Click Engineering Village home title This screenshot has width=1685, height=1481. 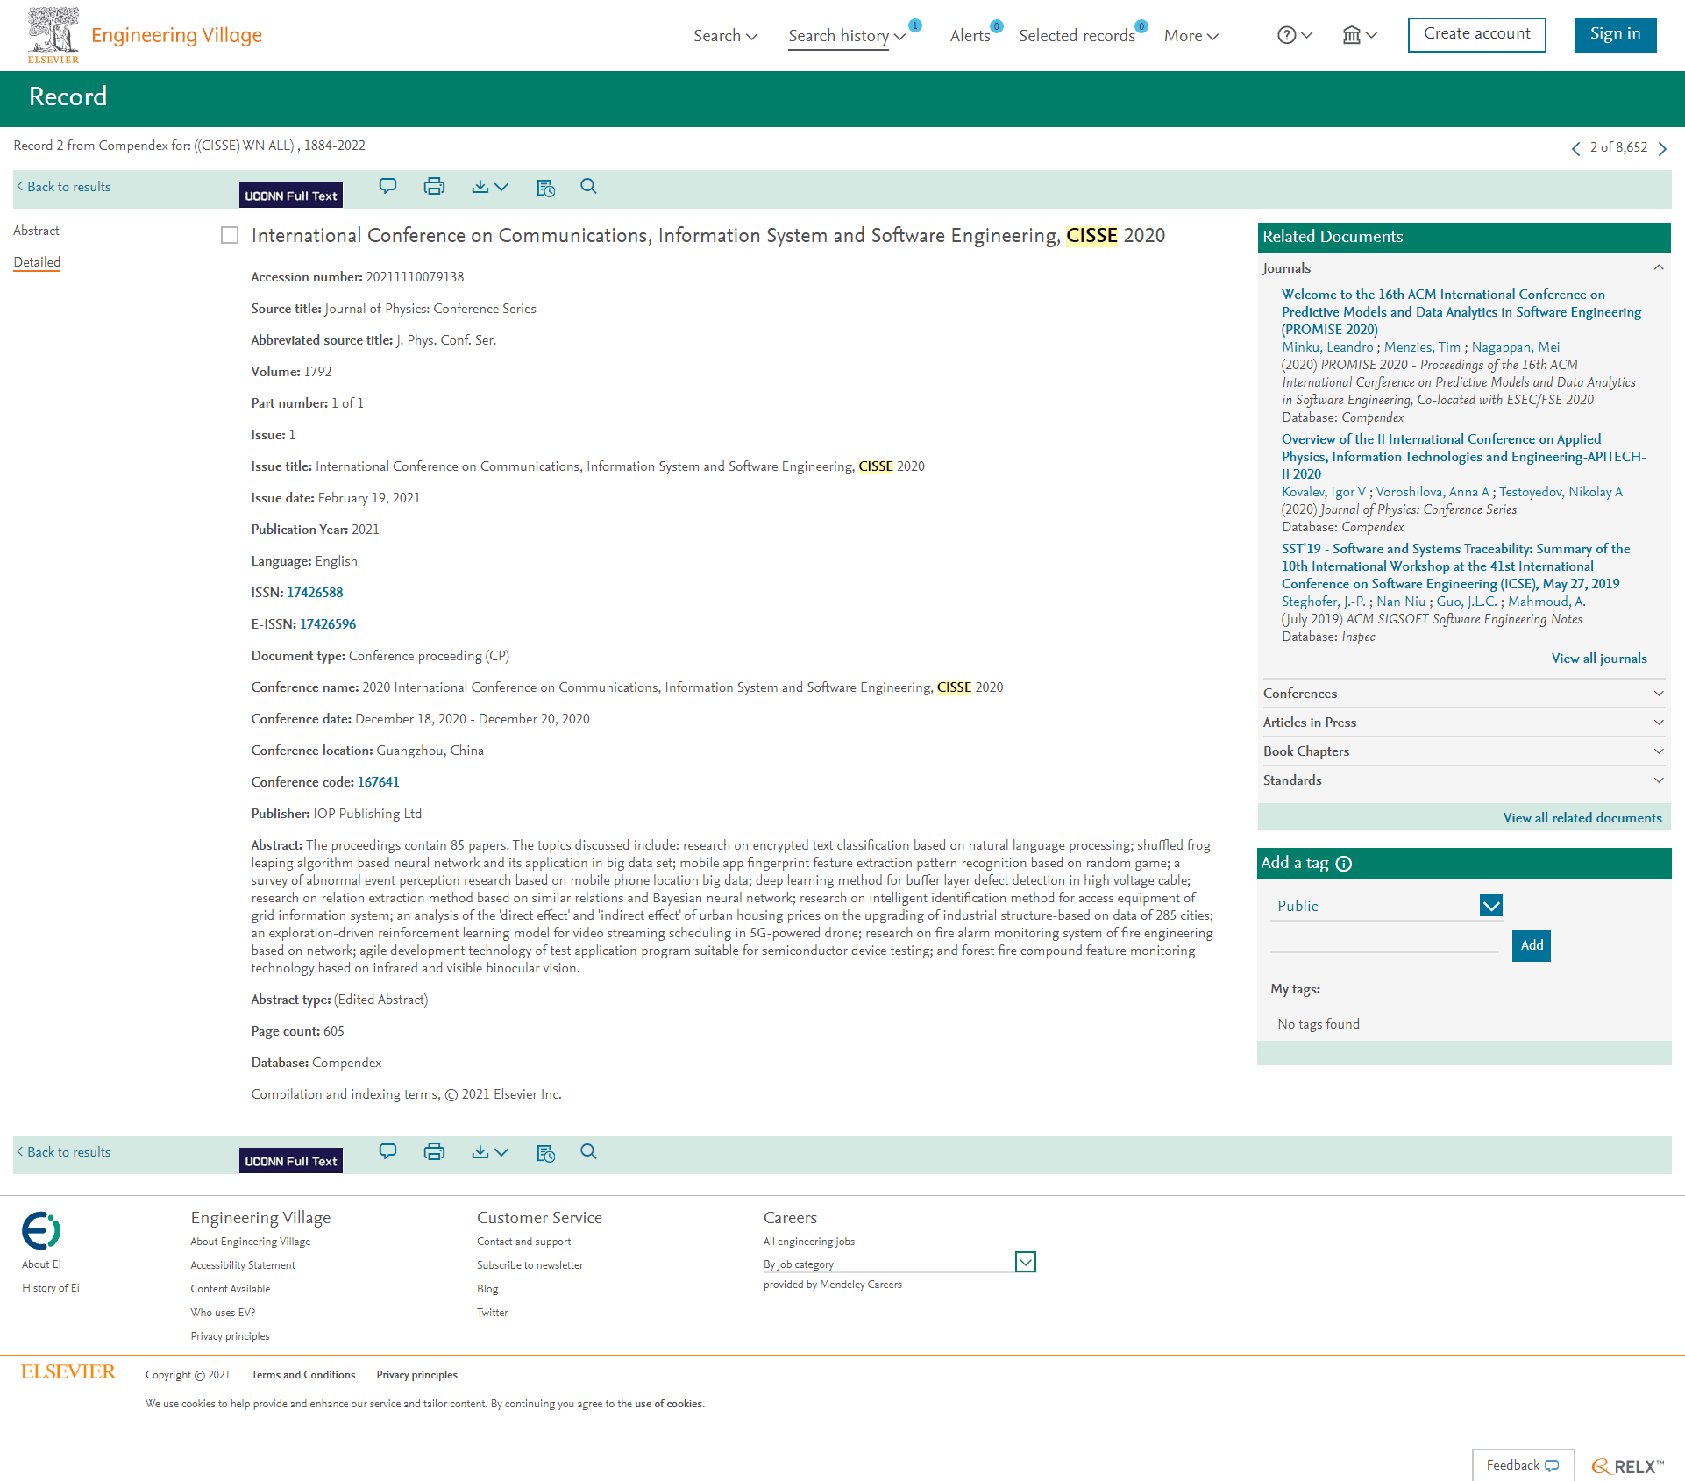[x=176, y=35]
